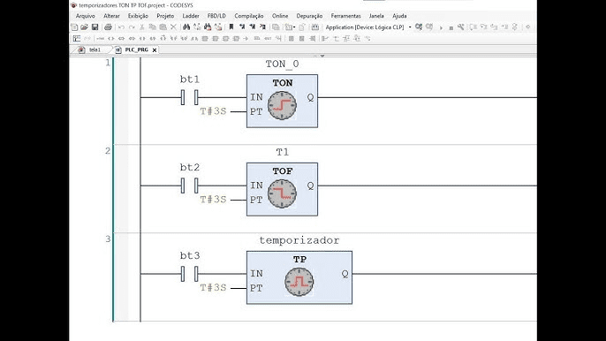Toggle the bt1 contact in rung 1

(x=189, y=97)
